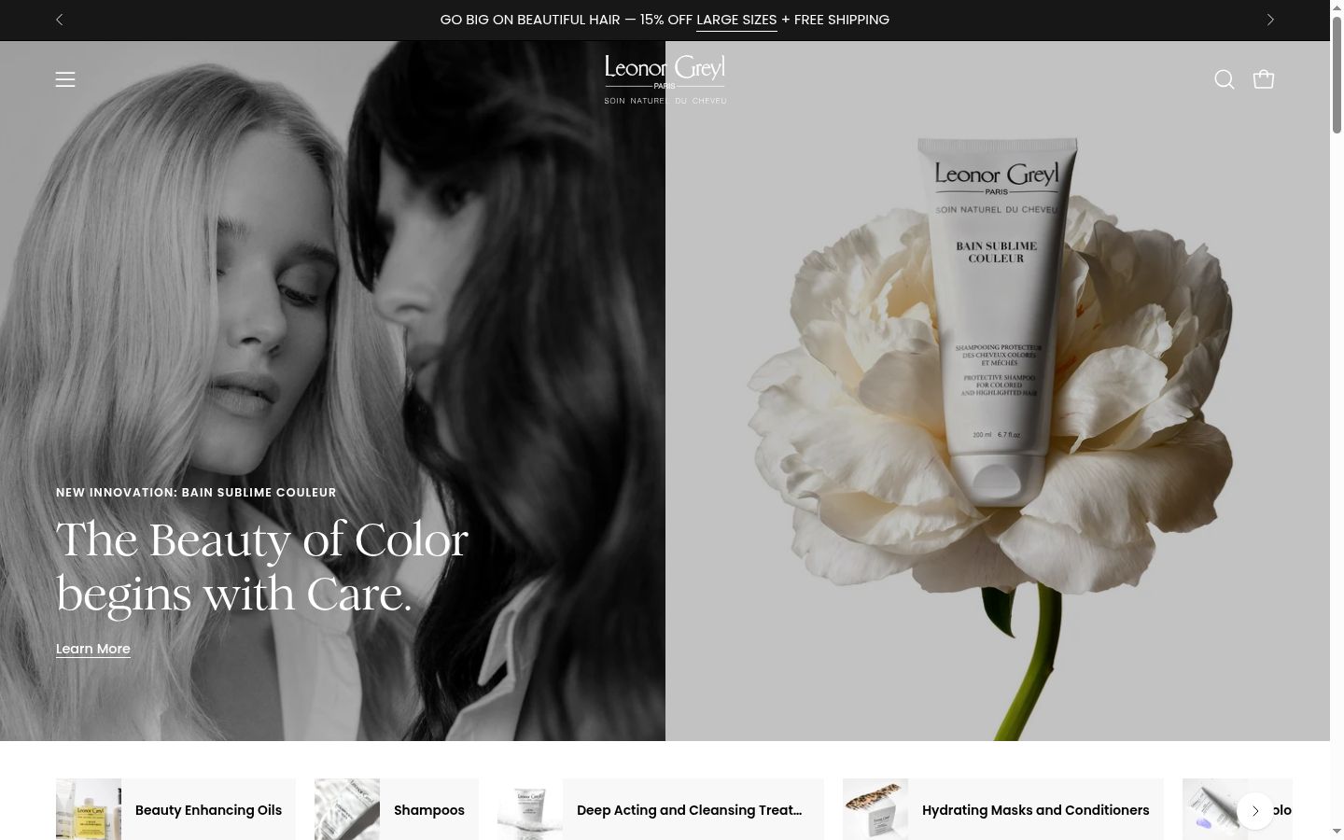Viewport: 1344px width, 840px height.
Task: Show next announcement bar message
Action: (1270, 20)
